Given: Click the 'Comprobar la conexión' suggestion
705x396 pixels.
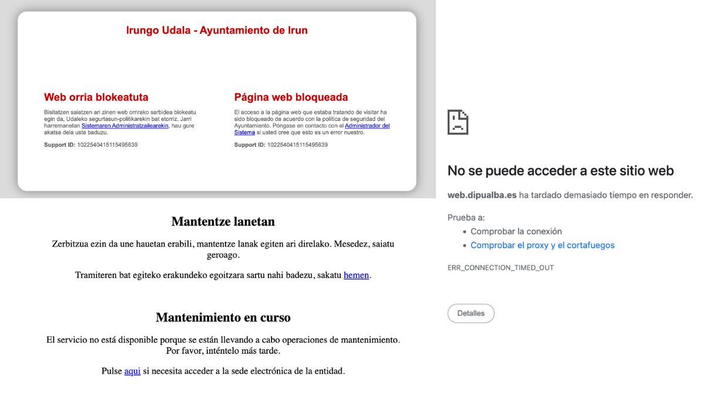Looking at the screenshot, I should [x=516, y=231].
